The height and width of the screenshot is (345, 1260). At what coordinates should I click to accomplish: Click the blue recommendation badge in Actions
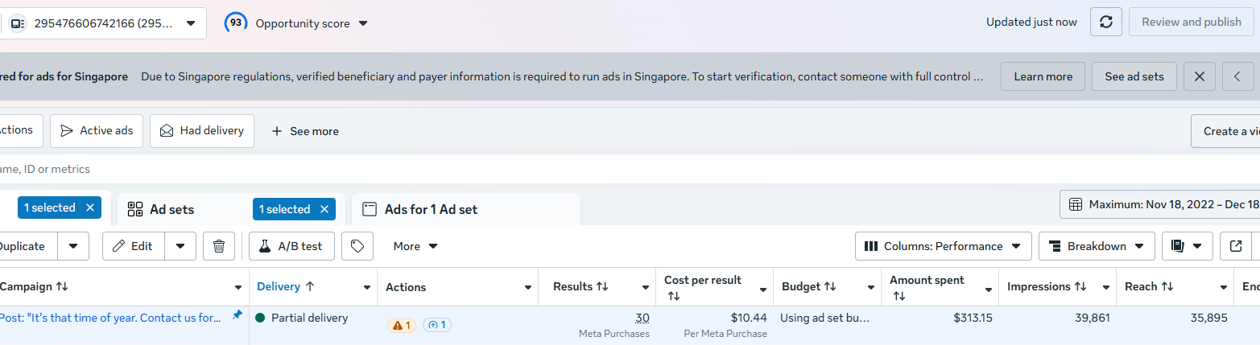[437, 325]
